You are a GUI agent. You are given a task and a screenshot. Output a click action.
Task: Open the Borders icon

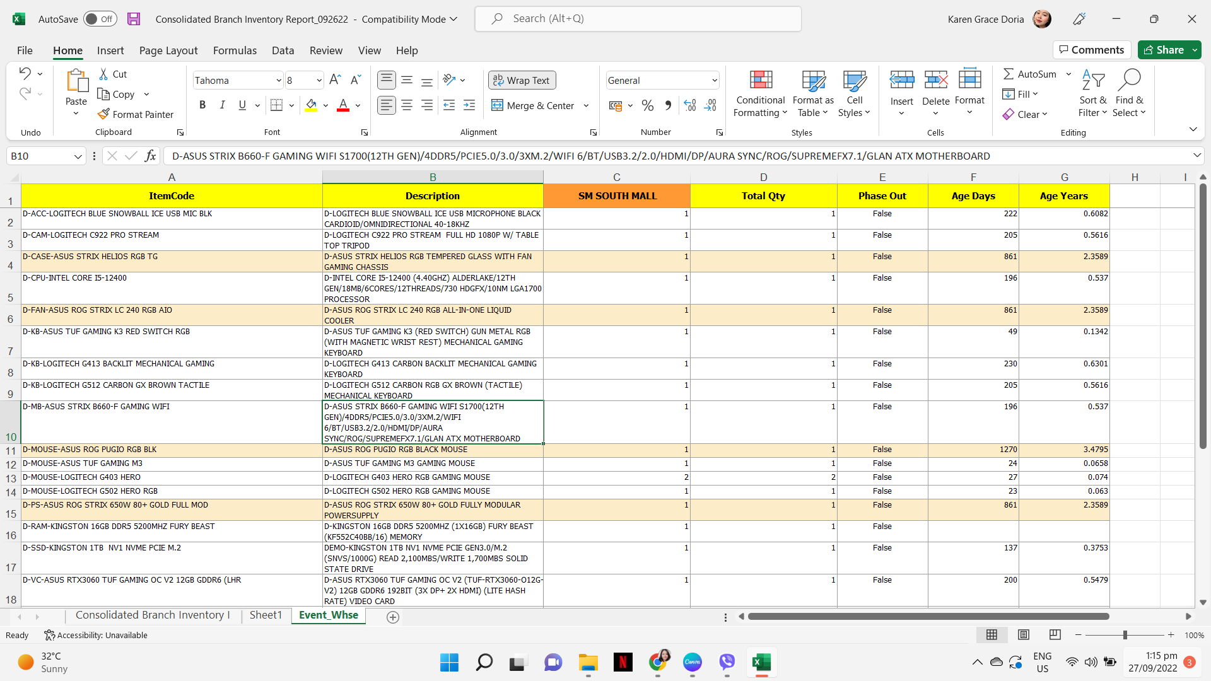point(276,105)
